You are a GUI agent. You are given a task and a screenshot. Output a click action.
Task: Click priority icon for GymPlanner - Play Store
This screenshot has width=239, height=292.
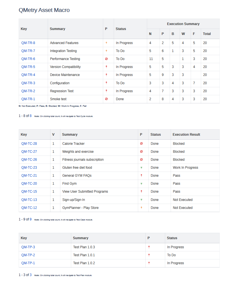click(141, 208)
